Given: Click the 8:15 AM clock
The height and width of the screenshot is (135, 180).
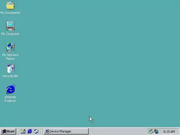Looking at the screenshot, I should 169,132.
